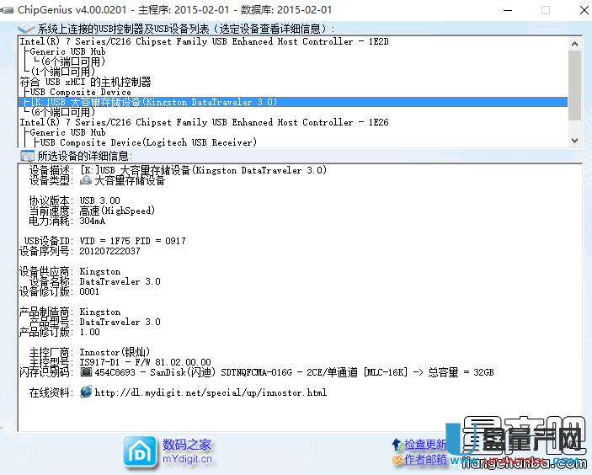Click the selected device details header icon
The width and height of the screenshot is (592, 475).
click(x=25, y=155)
